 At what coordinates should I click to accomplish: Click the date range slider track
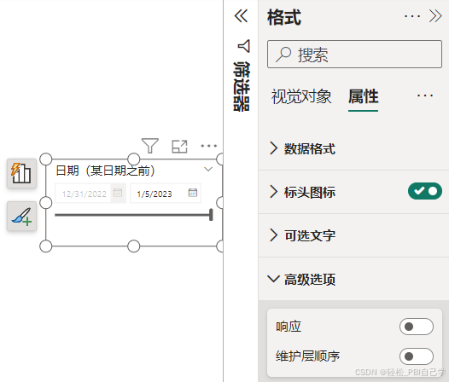point(132,215)
